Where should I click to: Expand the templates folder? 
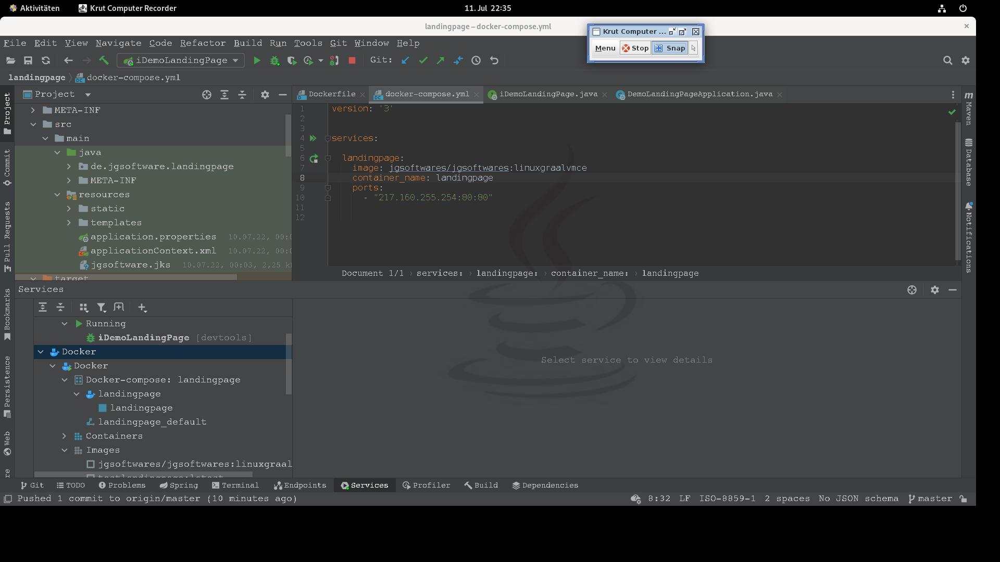pyautogui.click(x=69, y=223)
